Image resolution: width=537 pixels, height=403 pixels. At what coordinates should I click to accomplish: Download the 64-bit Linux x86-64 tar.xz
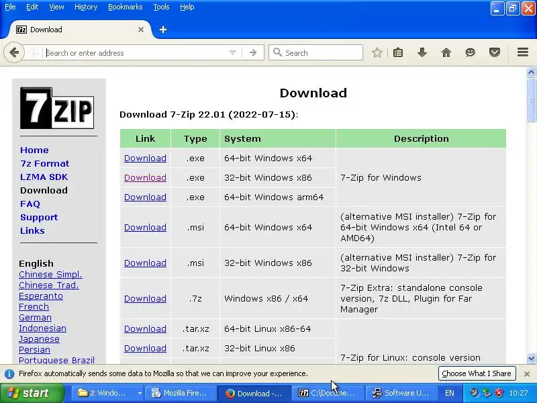[x=145, y=329]
